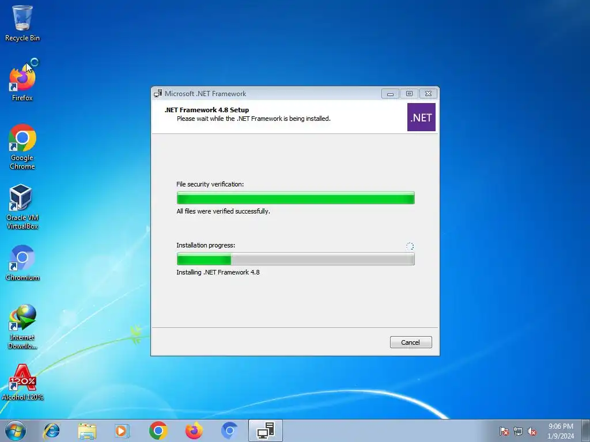Open Windows Explorer from the taskbar
The width and height of the screenshot is (590, 442).
[87, 430]
